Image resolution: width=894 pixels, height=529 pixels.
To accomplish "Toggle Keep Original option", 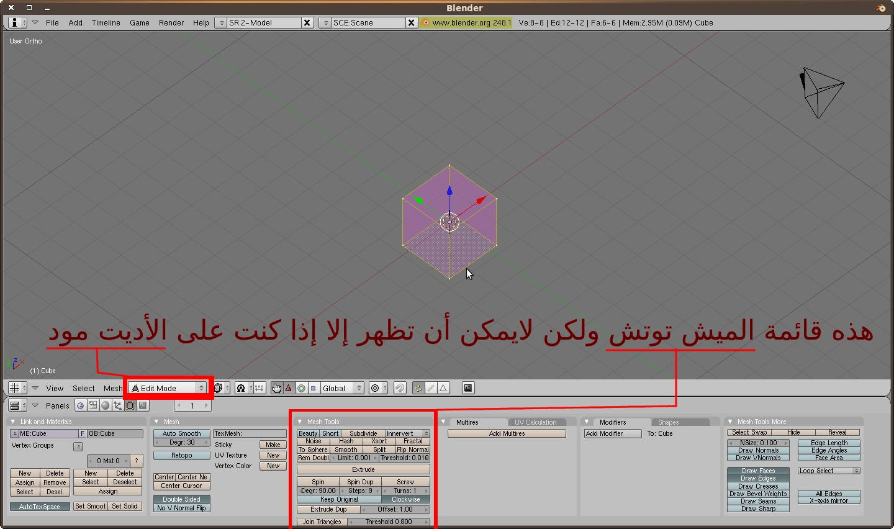I will pos(339,499).
